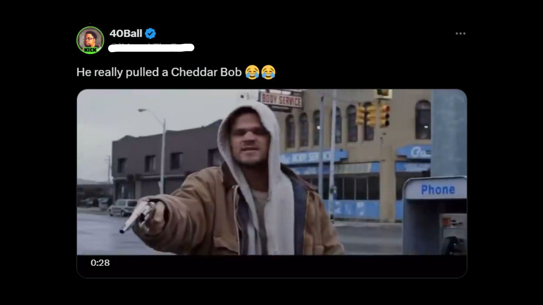Open the three-dot more options menu

[460, 34]
